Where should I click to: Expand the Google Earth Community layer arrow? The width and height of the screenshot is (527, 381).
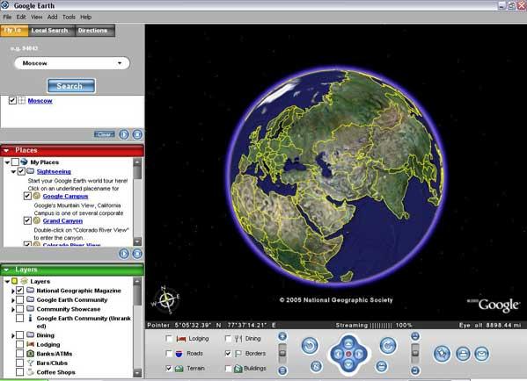(x=13, y=300)
